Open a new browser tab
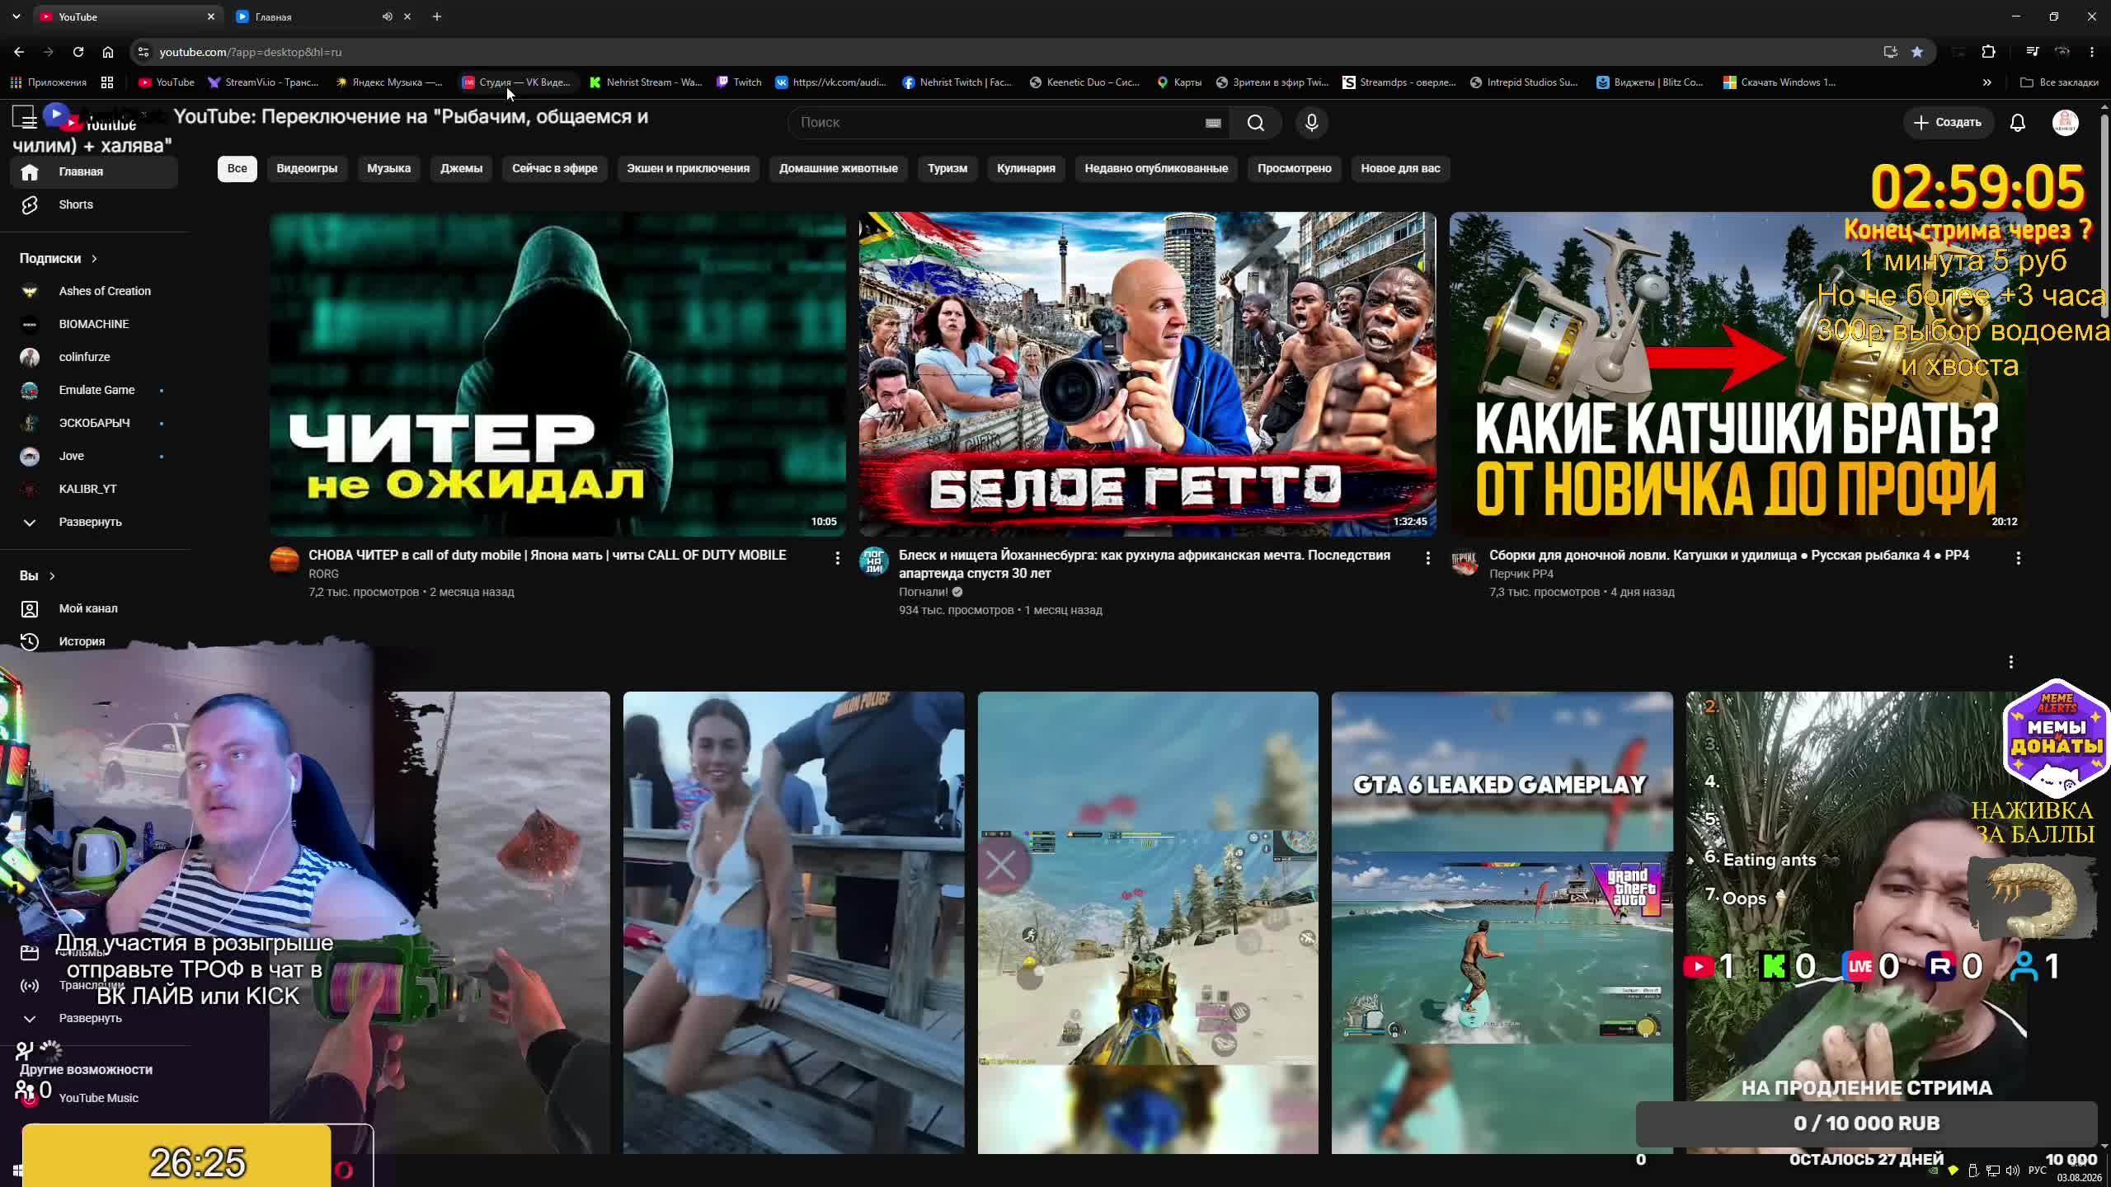 [x=437, y=16]
